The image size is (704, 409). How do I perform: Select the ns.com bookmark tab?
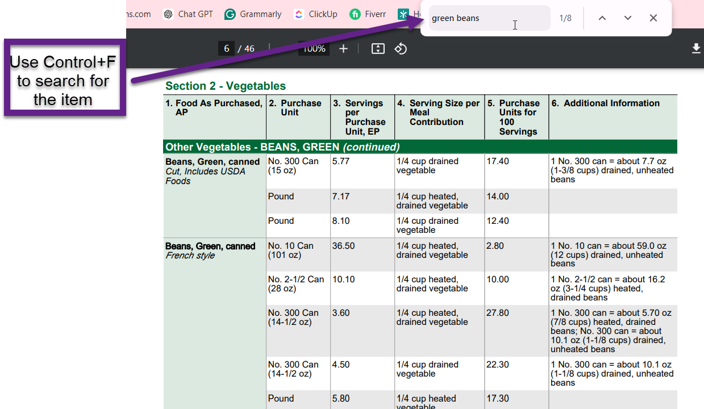pyautogui.click(x=138, y=14)
